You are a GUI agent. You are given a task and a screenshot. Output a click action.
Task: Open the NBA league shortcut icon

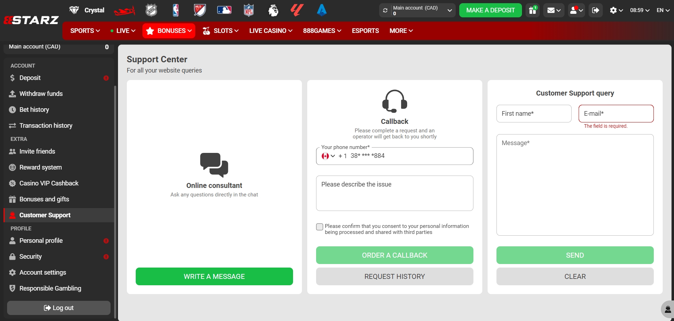[175, 10]
